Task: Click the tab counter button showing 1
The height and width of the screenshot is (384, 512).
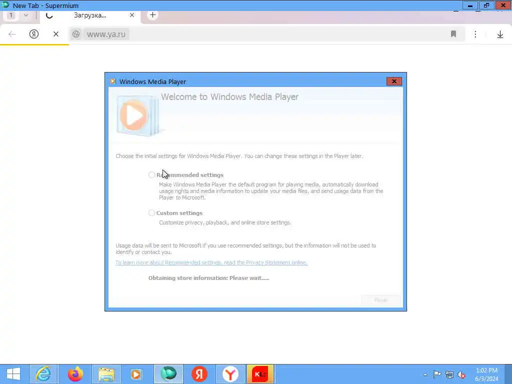Action: tap(11, 15)
